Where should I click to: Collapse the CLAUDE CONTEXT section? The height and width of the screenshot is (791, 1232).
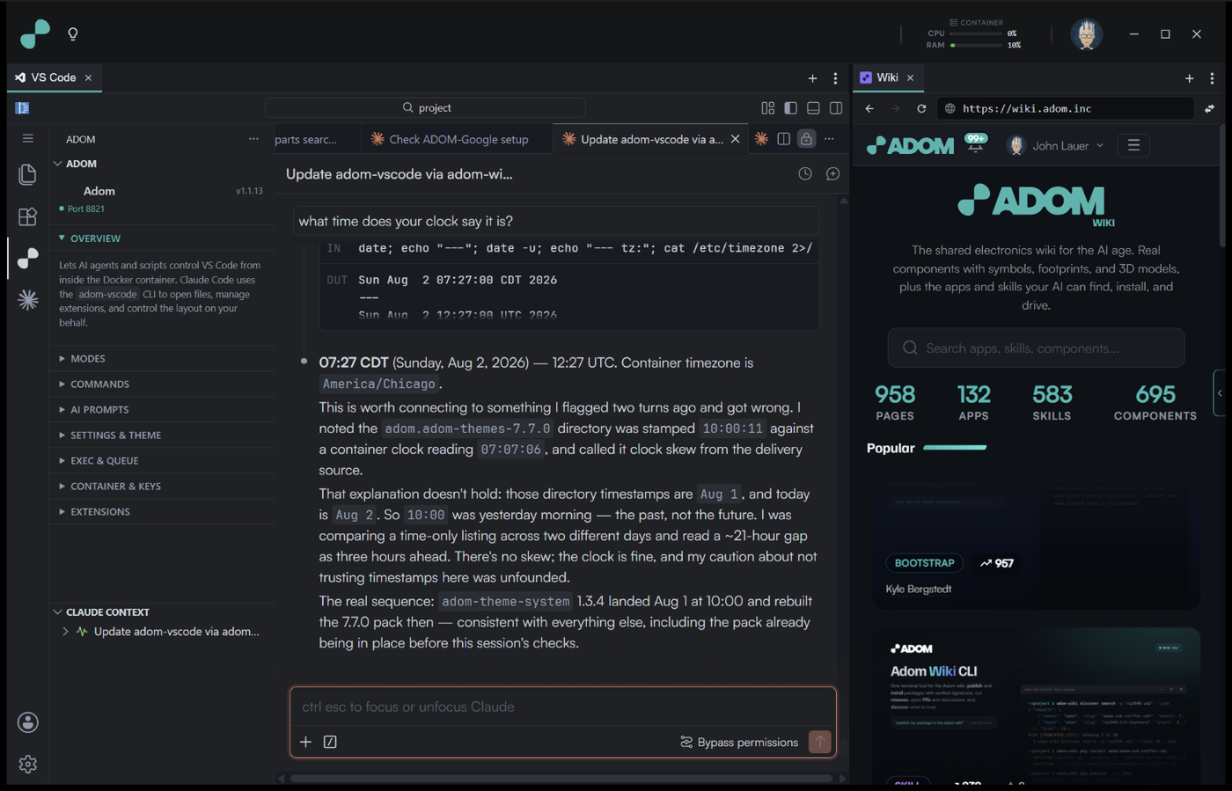point(162,612)
